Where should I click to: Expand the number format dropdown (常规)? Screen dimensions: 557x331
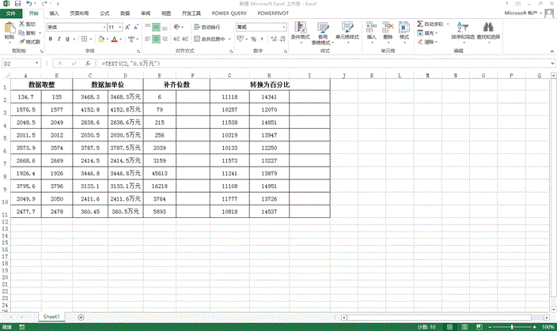[275, 27]
